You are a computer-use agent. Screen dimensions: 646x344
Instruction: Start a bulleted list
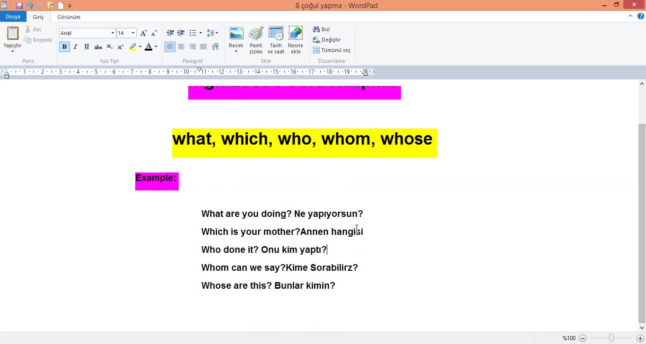click(193, 33)
